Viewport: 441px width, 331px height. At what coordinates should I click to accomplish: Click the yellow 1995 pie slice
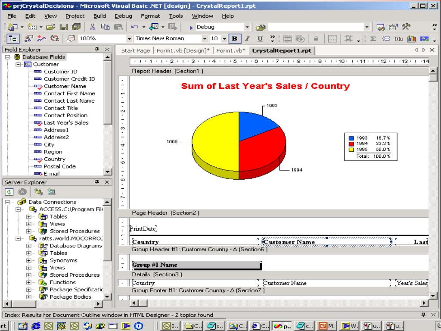tap(215, 141)
